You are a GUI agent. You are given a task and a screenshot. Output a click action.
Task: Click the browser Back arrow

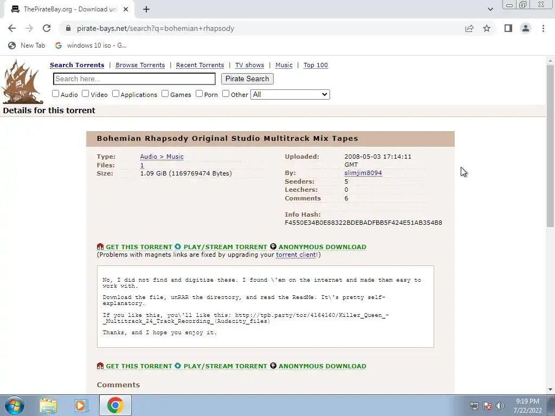pyautogui.click(x=12, y=28)
